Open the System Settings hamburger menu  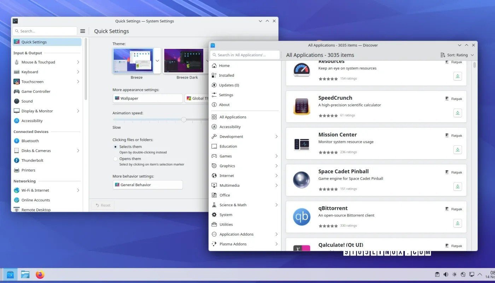[x=82, y=31]
